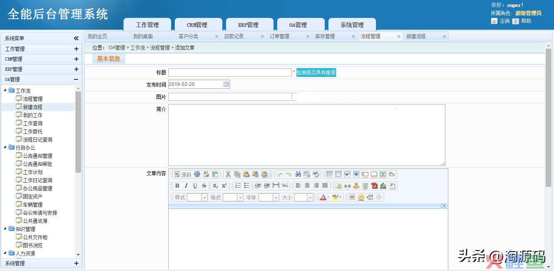Close the 库存管理 tab
The width and height of the screenshot is (554, 271).
click(x=353, y=37)
